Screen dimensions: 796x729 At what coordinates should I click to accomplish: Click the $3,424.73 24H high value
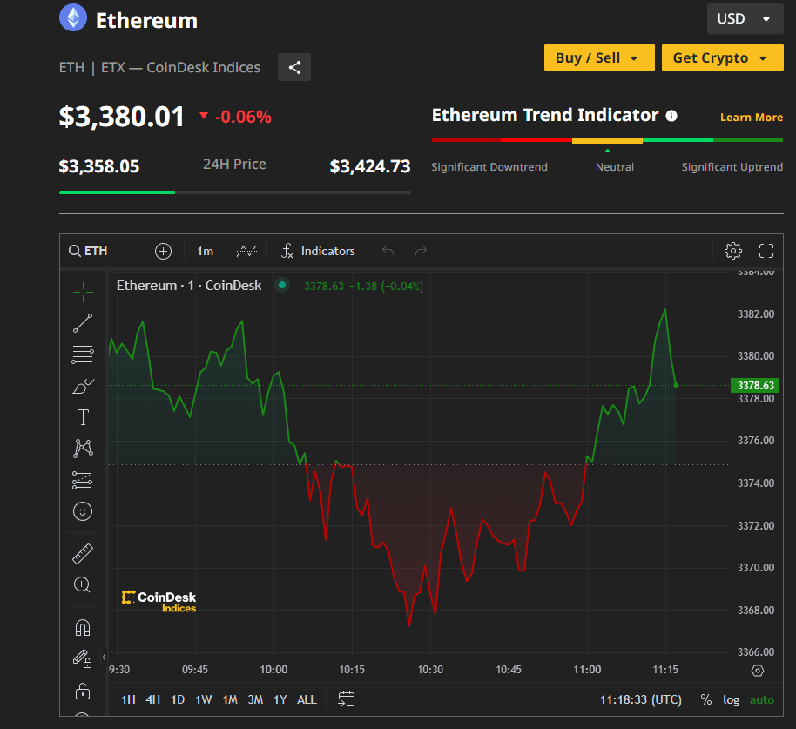(x=370, y=166)
